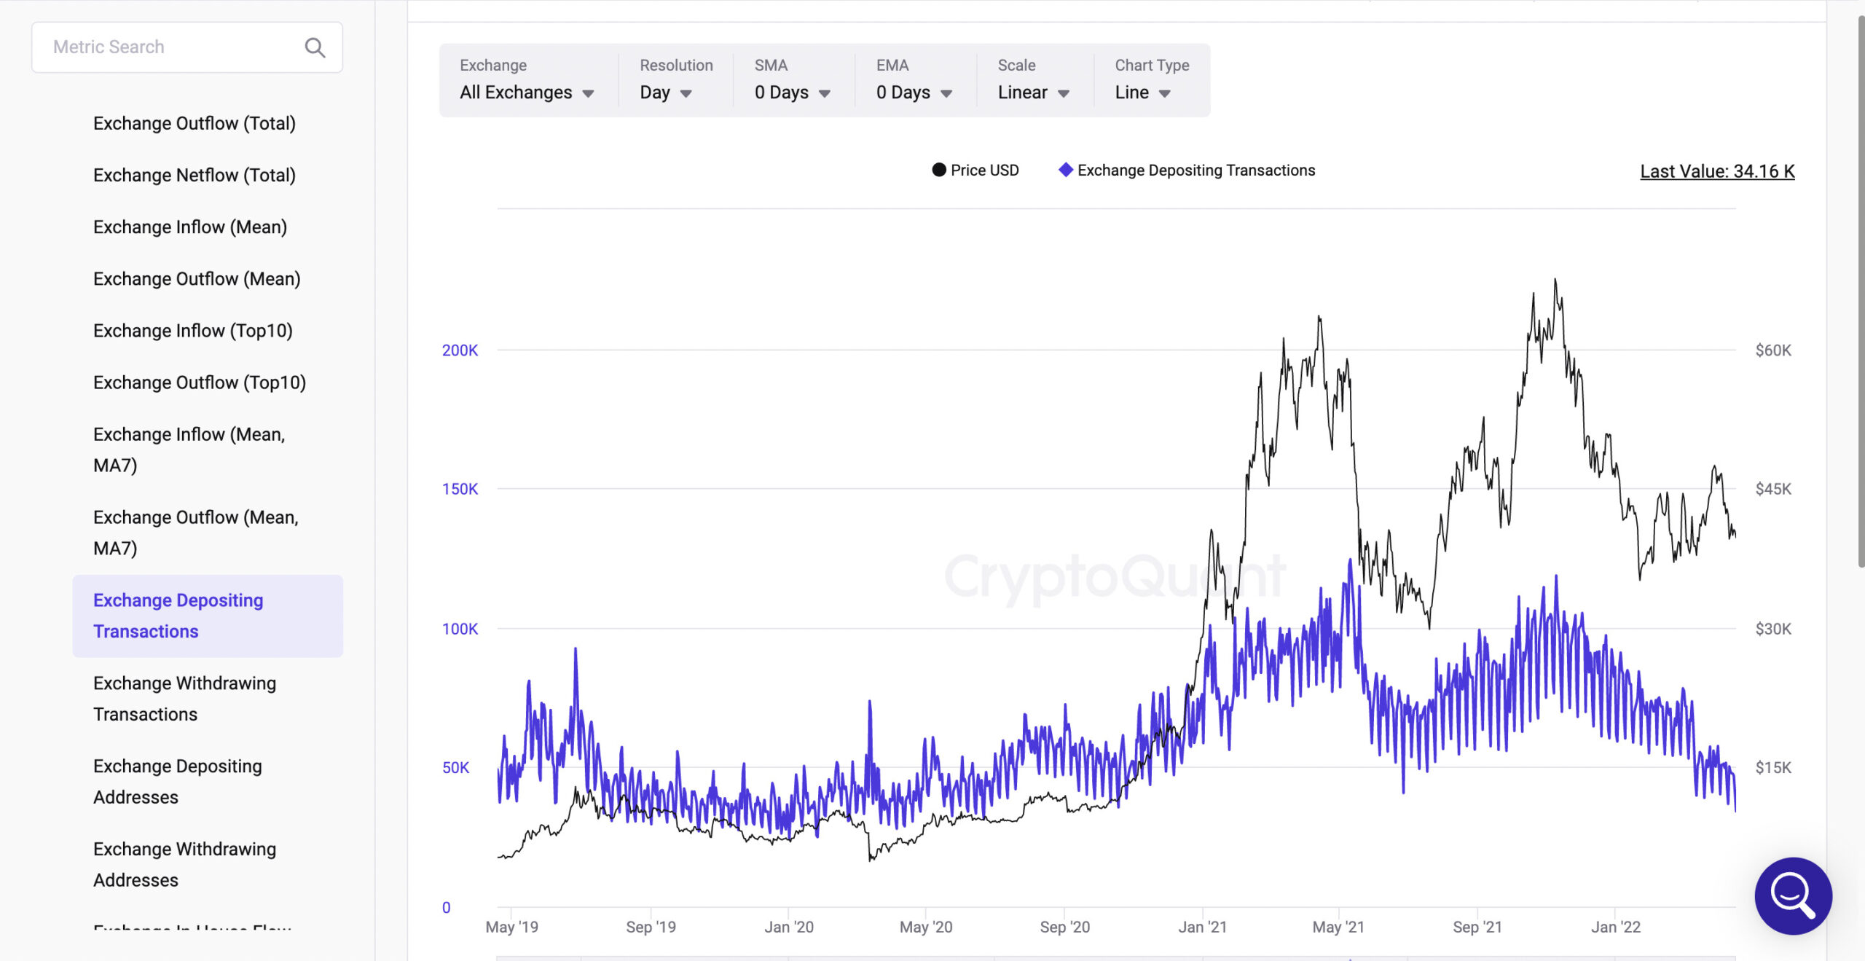Open the chat support bubble icon
The width and height of the screenshot is (1865, 961).
(x=1793, y=895)
